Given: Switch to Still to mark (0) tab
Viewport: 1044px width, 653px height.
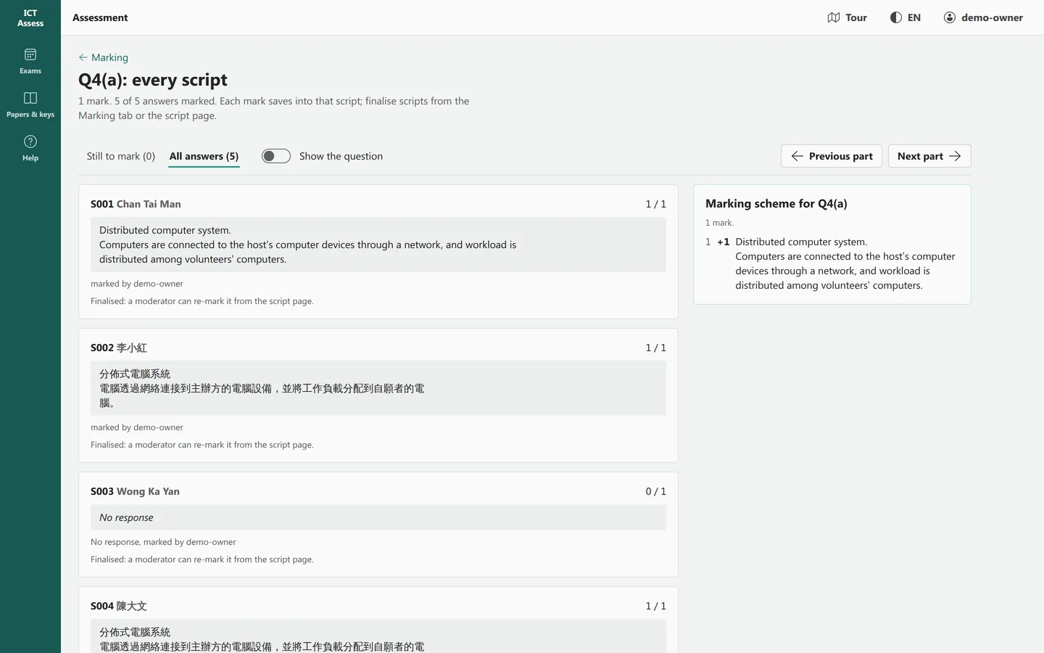Looking at the screenshot, I should coord(121,156).
